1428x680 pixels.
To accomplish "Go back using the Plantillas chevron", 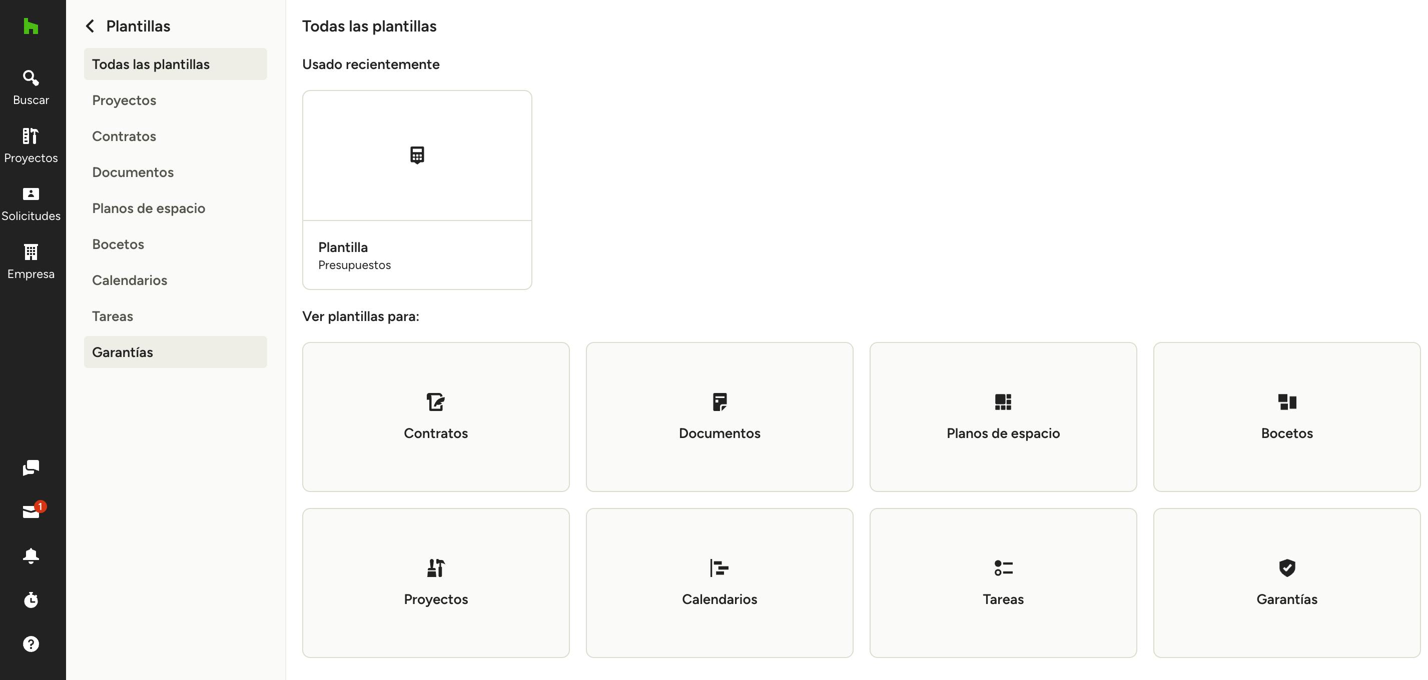I will pos(90,26).
